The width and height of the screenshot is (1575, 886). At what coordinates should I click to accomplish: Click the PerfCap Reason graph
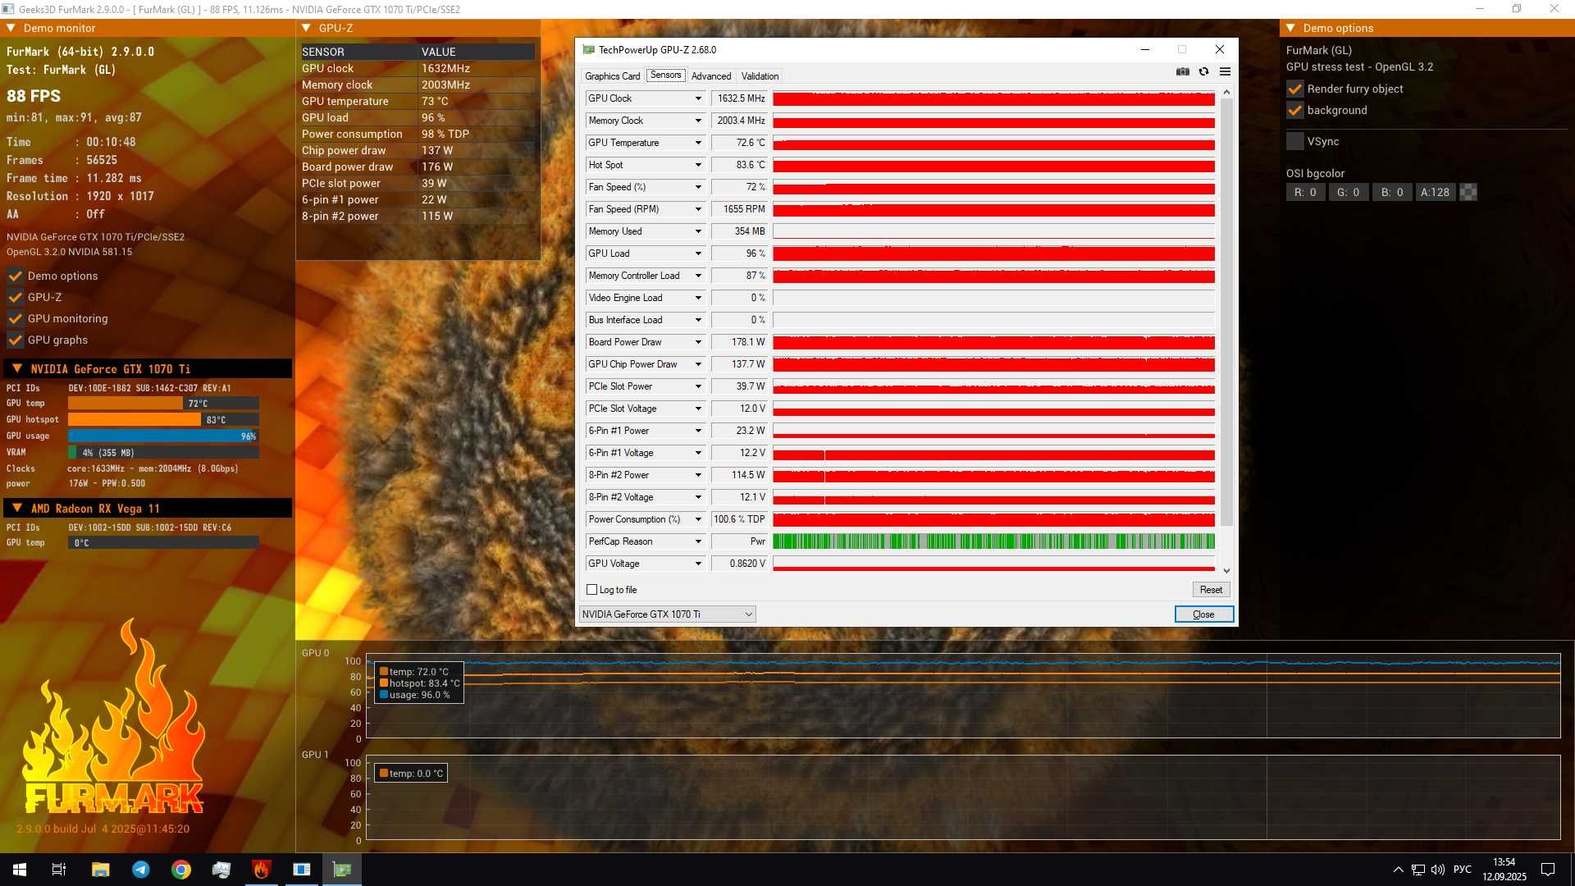[993, 541]
